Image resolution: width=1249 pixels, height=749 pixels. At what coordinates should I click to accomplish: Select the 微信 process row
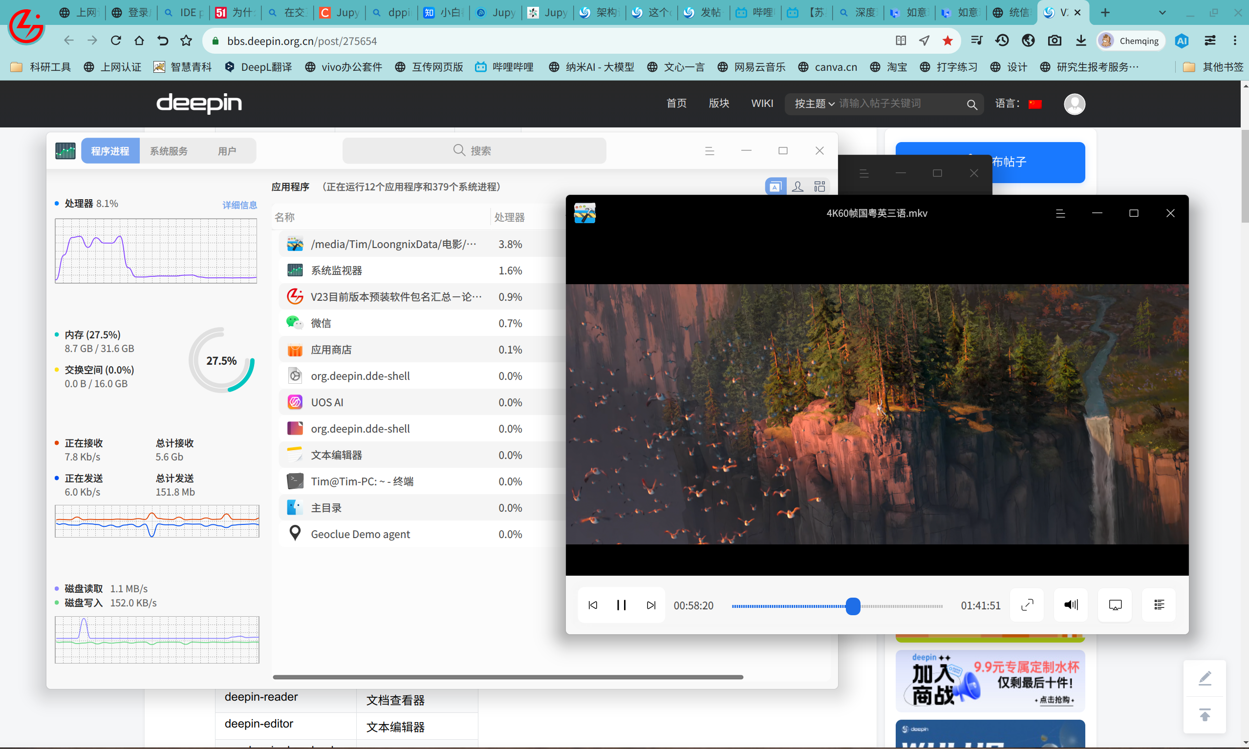pyautogui.click(x=422, y=323)
